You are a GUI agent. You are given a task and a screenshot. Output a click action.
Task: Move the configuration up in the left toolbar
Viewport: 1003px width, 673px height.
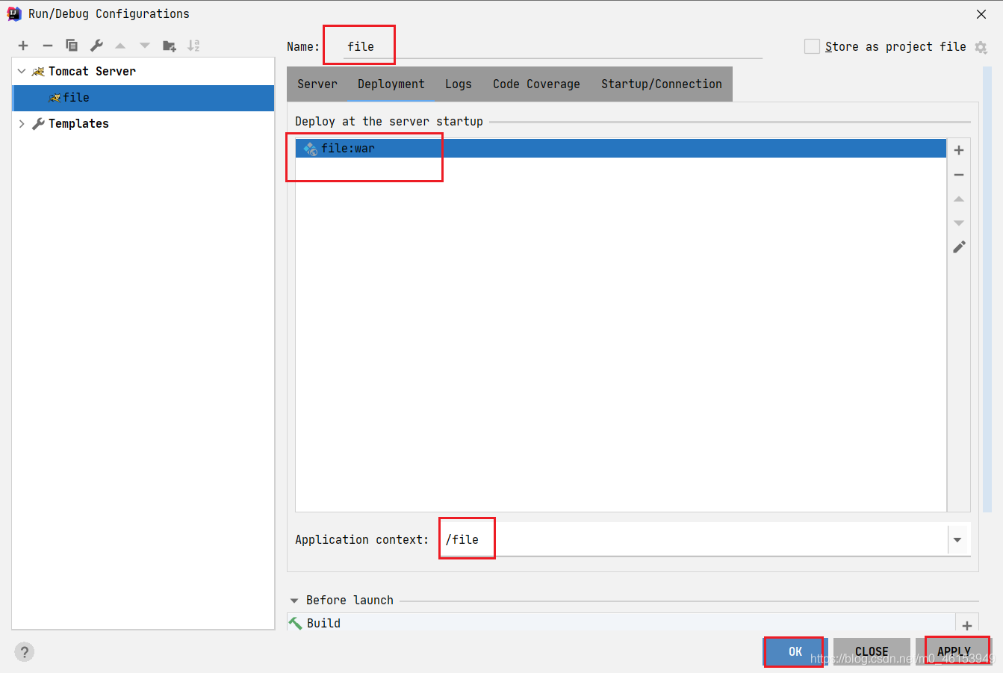coord(120,46)
